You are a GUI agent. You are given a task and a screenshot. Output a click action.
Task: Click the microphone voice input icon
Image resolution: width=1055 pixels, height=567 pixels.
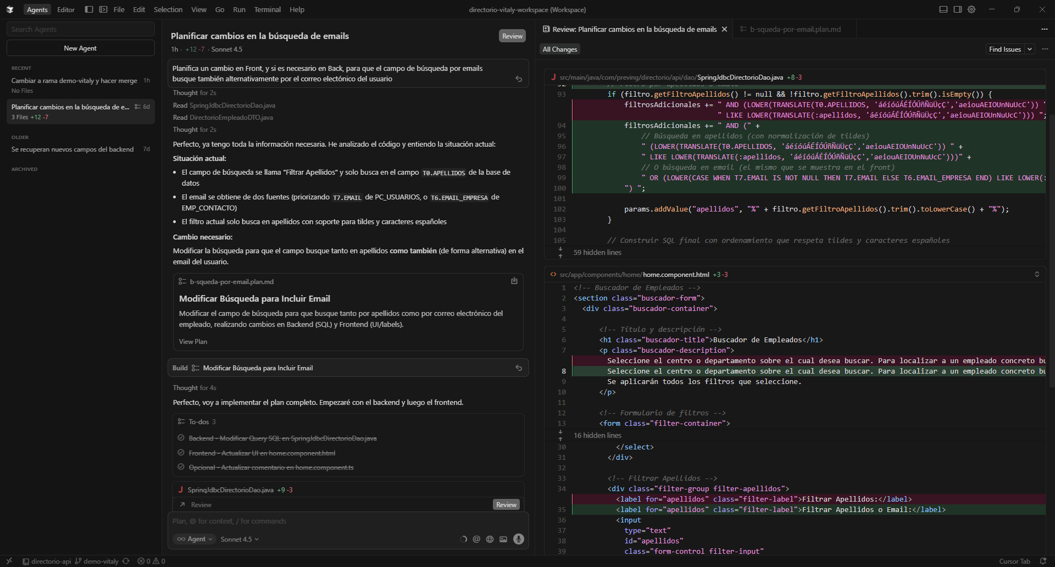click(x=518, y=539)
